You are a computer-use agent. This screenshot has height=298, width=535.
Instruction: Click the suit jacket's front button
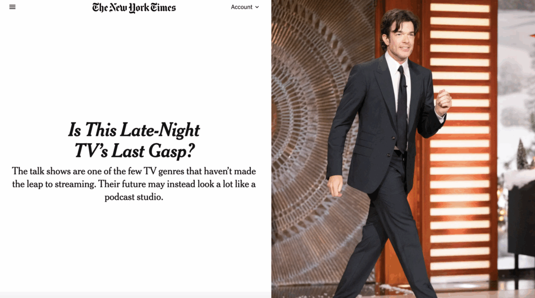pos(393,138)
